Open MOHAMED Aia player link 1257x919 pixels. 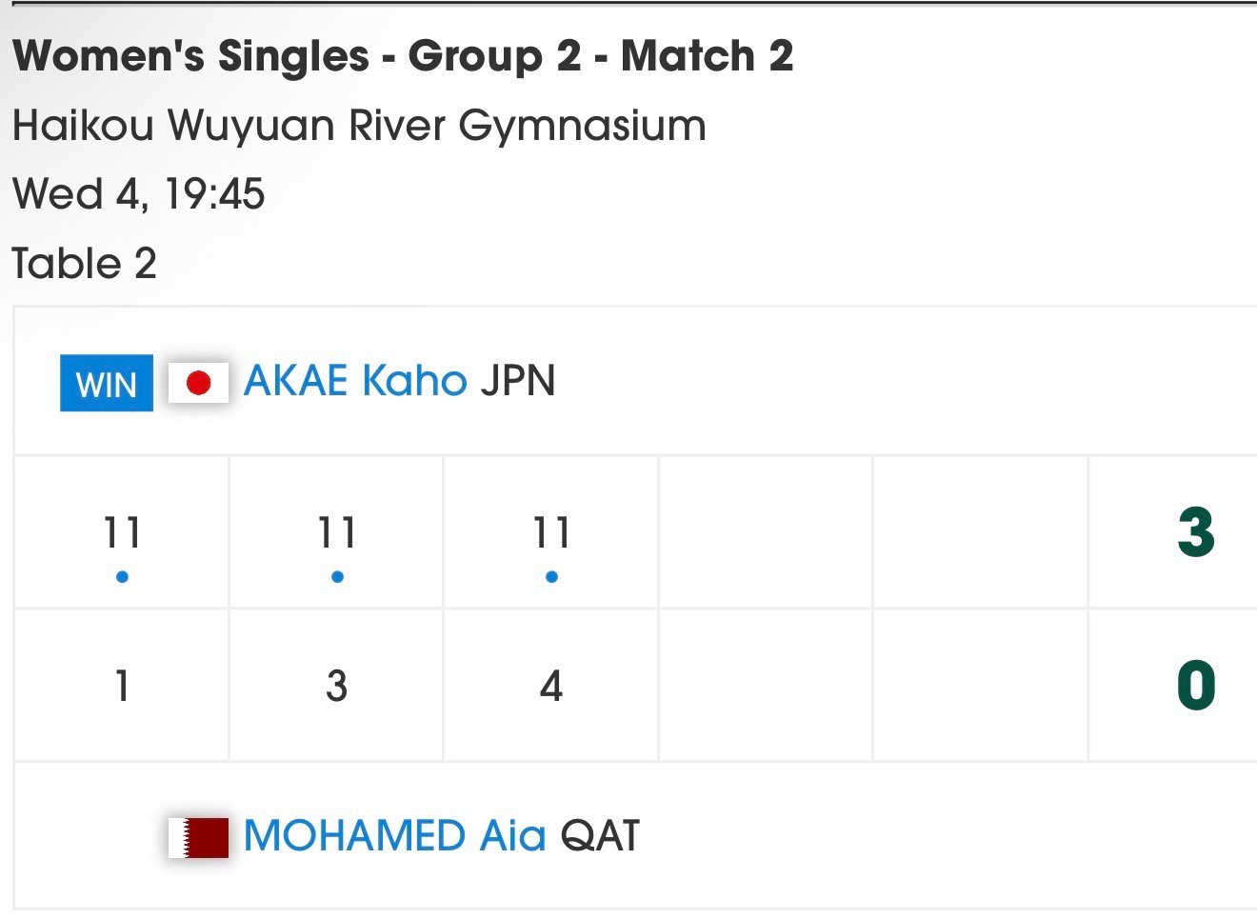pos(394,836)
